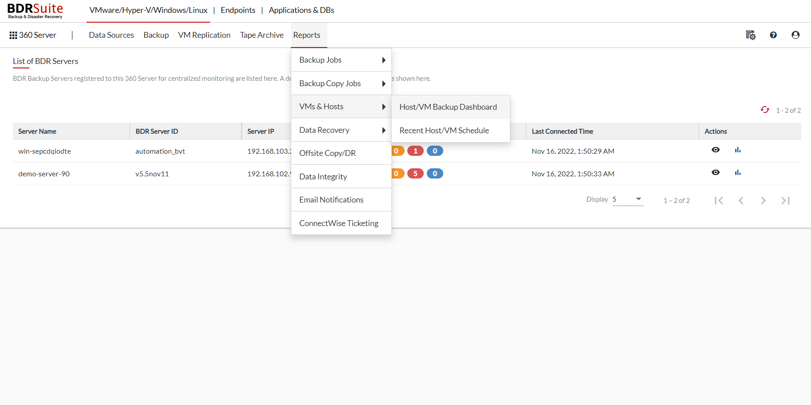Open Recent Host/VM Schedule
Screen dimensions: 811x405
(451, 131)
